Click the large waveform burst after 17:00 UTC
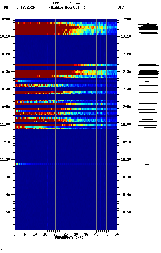 [148, 28]
